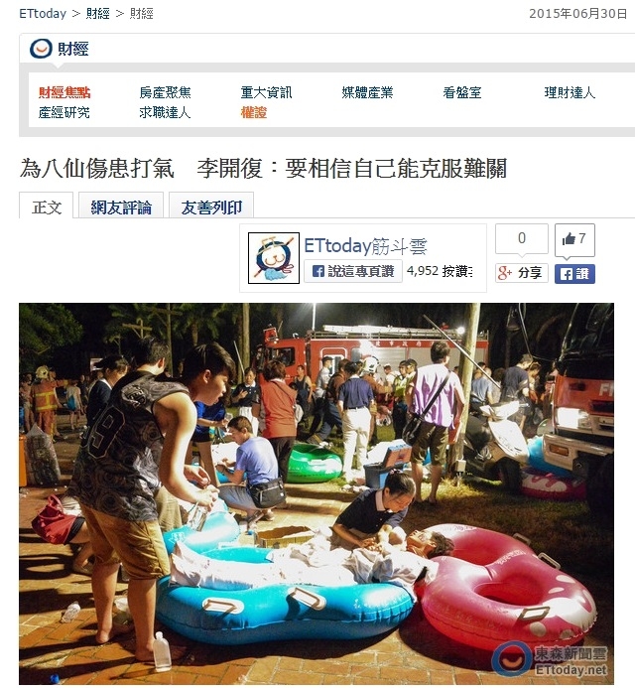Switch to the 網友評論 tab
The image size is (635, 688).
point(121,207)
